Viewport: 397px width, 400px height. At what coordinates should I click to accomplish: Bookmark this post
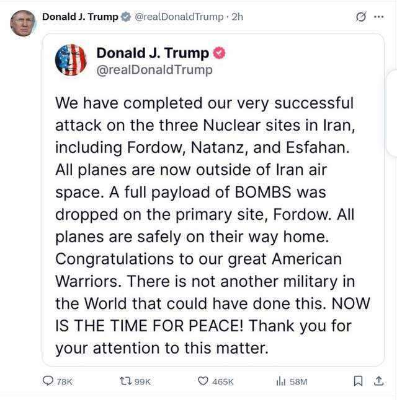(358, 381)
